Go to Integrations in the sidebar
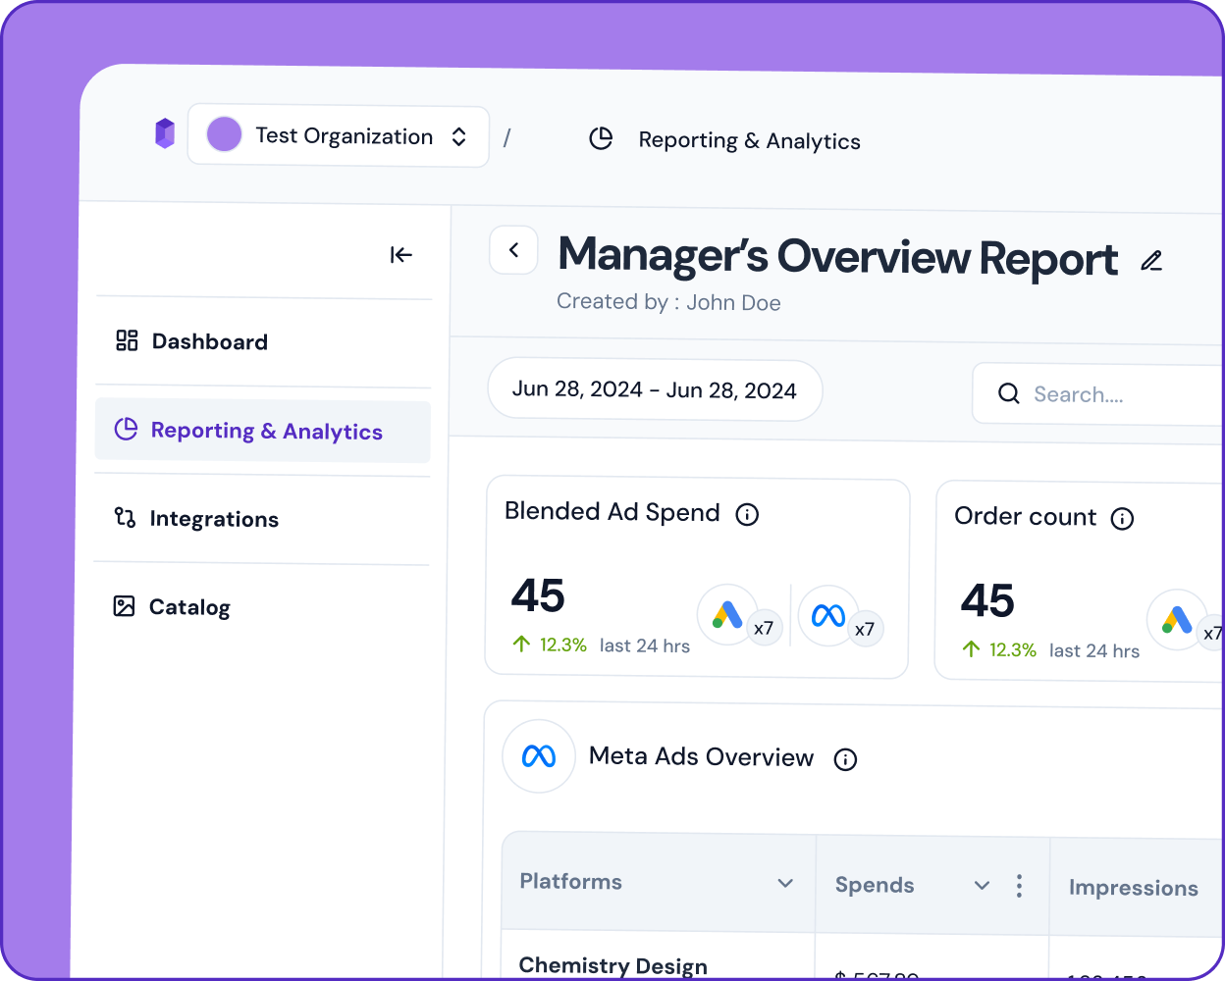The image size is (1225, 981). click(262, 518)
